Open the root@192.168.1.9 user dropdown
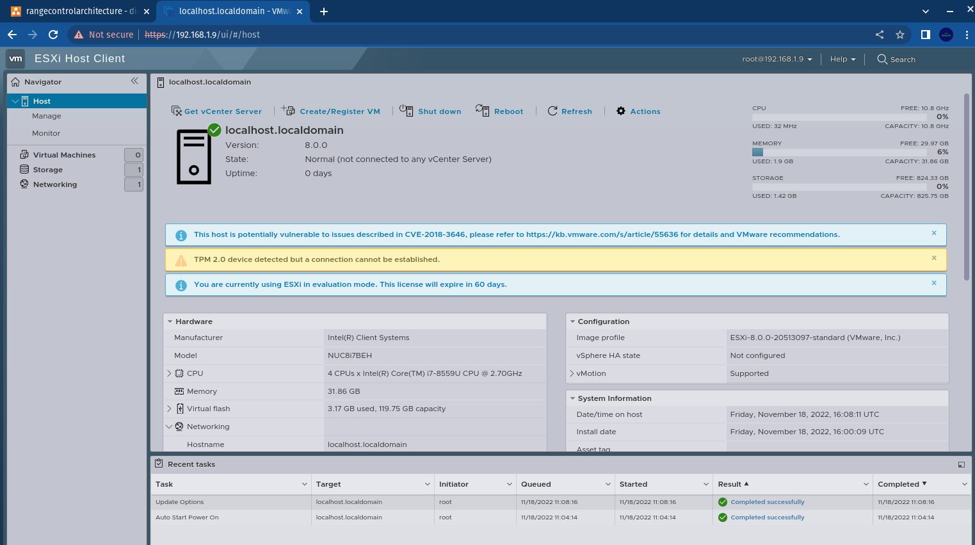The height and width of the screenshot is (545, 975). pyautogui.click(x=777, y=59)
